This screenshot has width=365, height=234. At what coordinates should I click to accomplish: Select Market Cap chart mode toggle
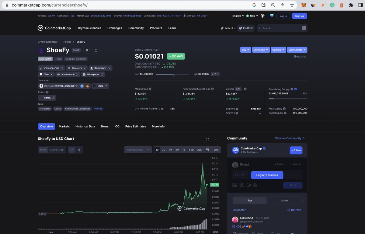click(57, 150)
